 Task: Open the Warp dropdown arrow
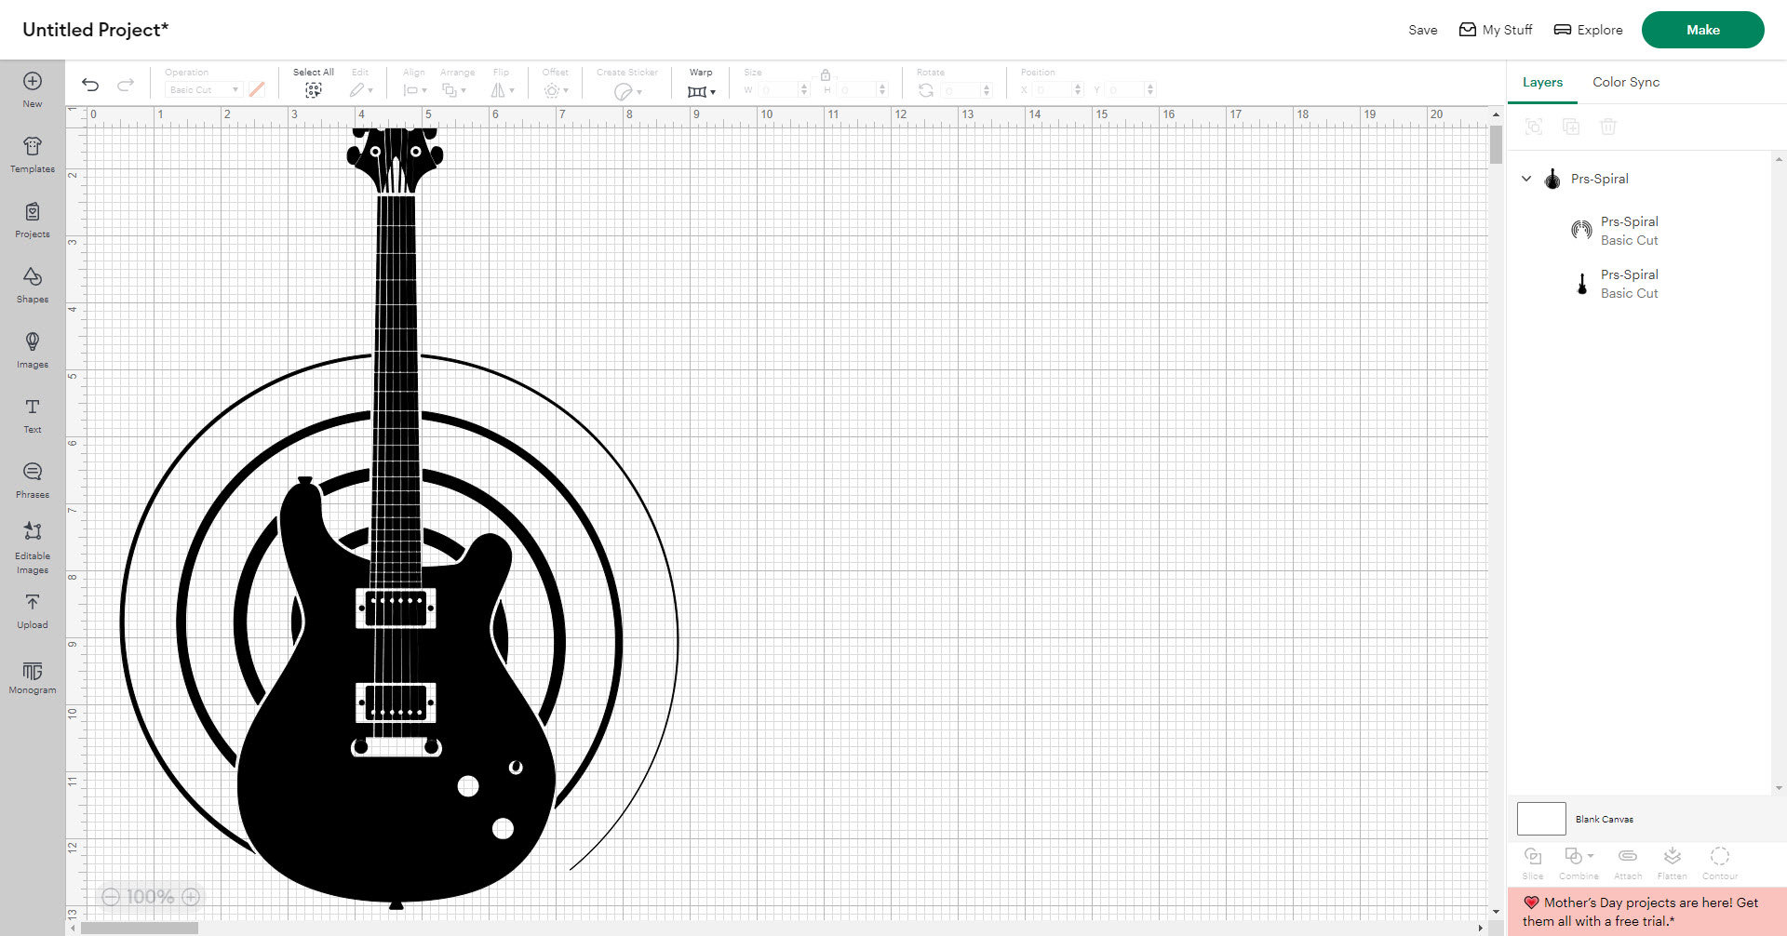tap(713, 91)
